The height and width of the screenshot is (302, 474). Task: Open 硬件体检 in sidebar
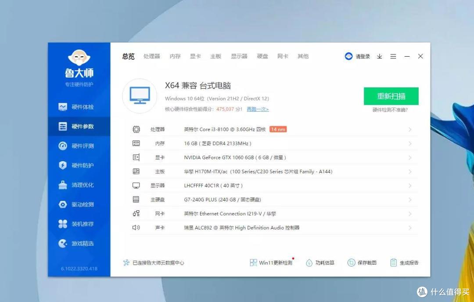tap(79, 107)
